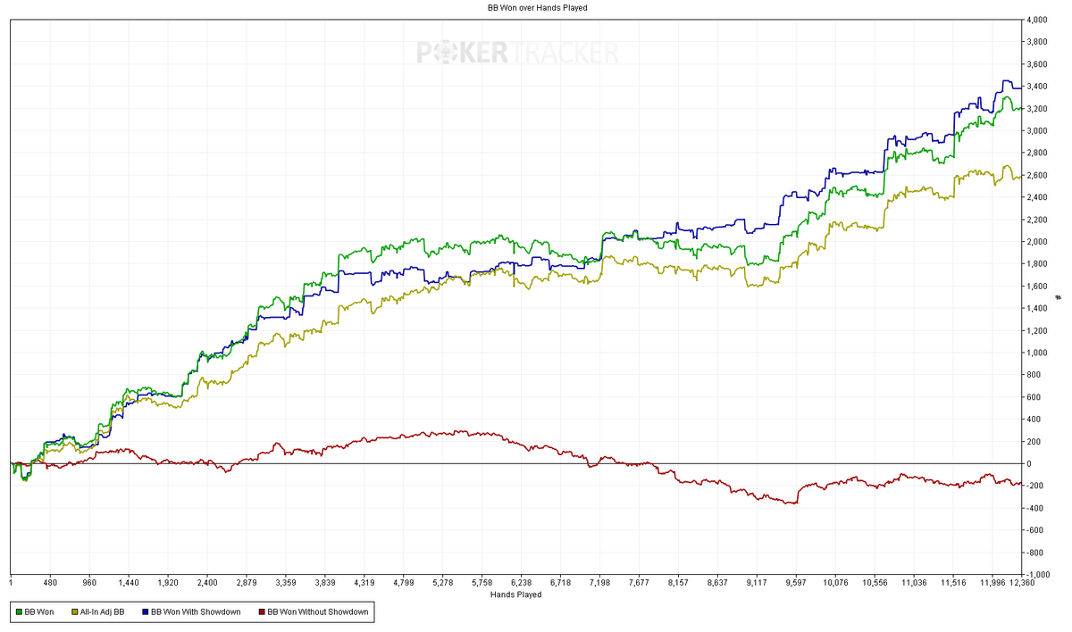
Task: Click the x-axis tick label '8,637'
Action: [717, 583]
